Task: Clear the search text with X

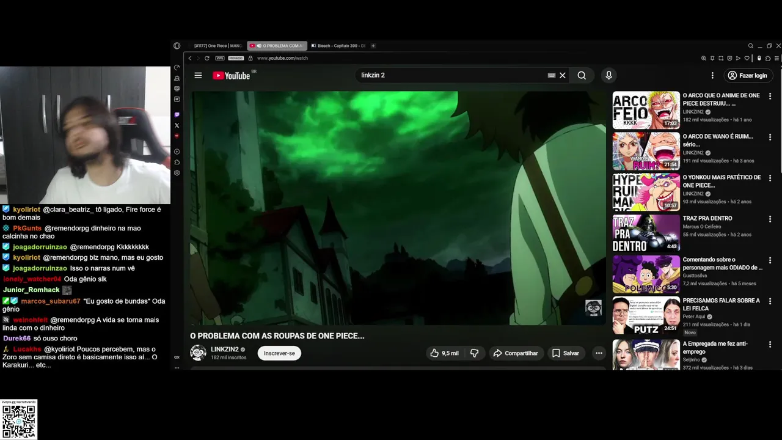Action: pyautogui.click(x=563, y=75)
